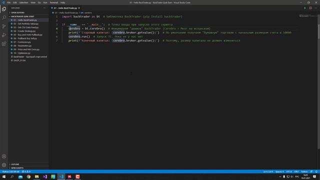Open Windows Start menu
Screen dimensions: 320x180
click(4, 176)
